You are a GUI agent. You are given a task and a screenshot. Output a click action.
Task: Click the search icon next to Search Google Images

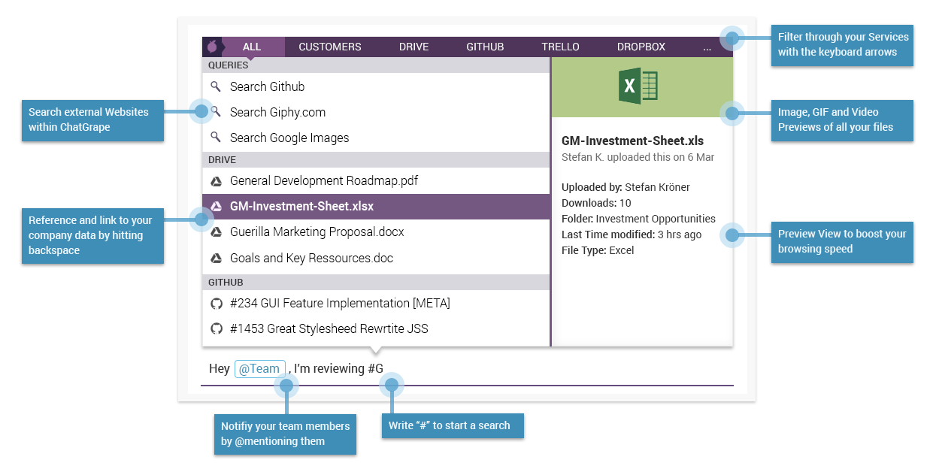[216, 138]
